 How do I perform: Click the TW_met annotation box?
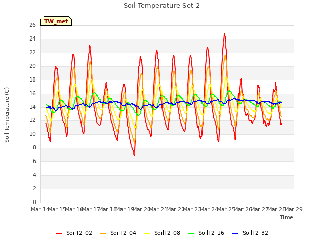tap(56, 21)
